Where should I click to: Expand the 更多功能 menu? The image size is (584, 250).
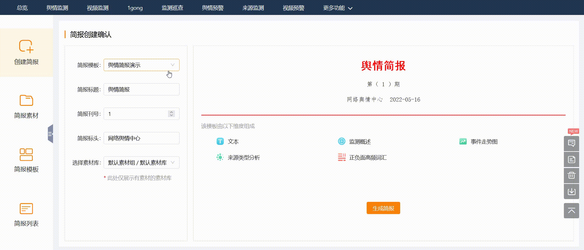pos(337,8)
